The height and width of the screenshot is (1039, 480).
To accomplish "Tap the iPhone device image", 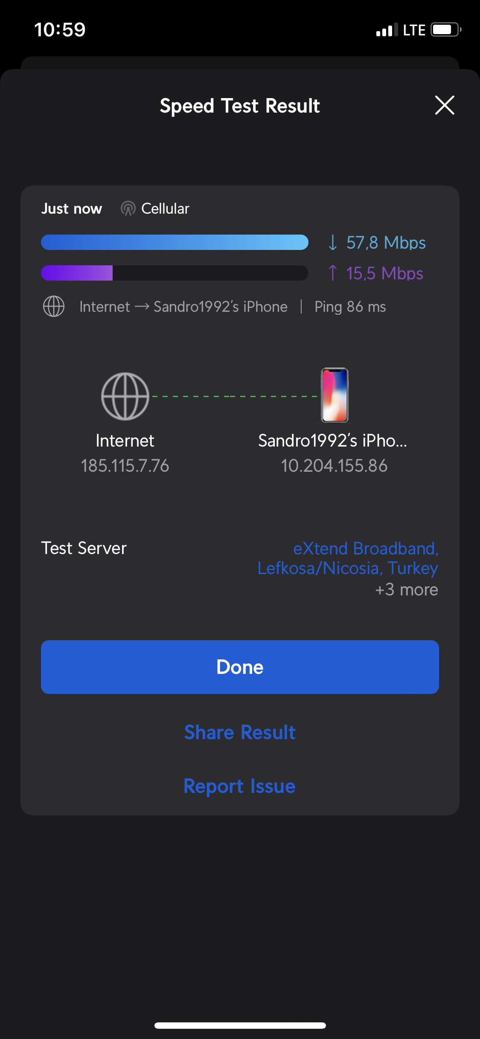I will (x=335, y=395).
